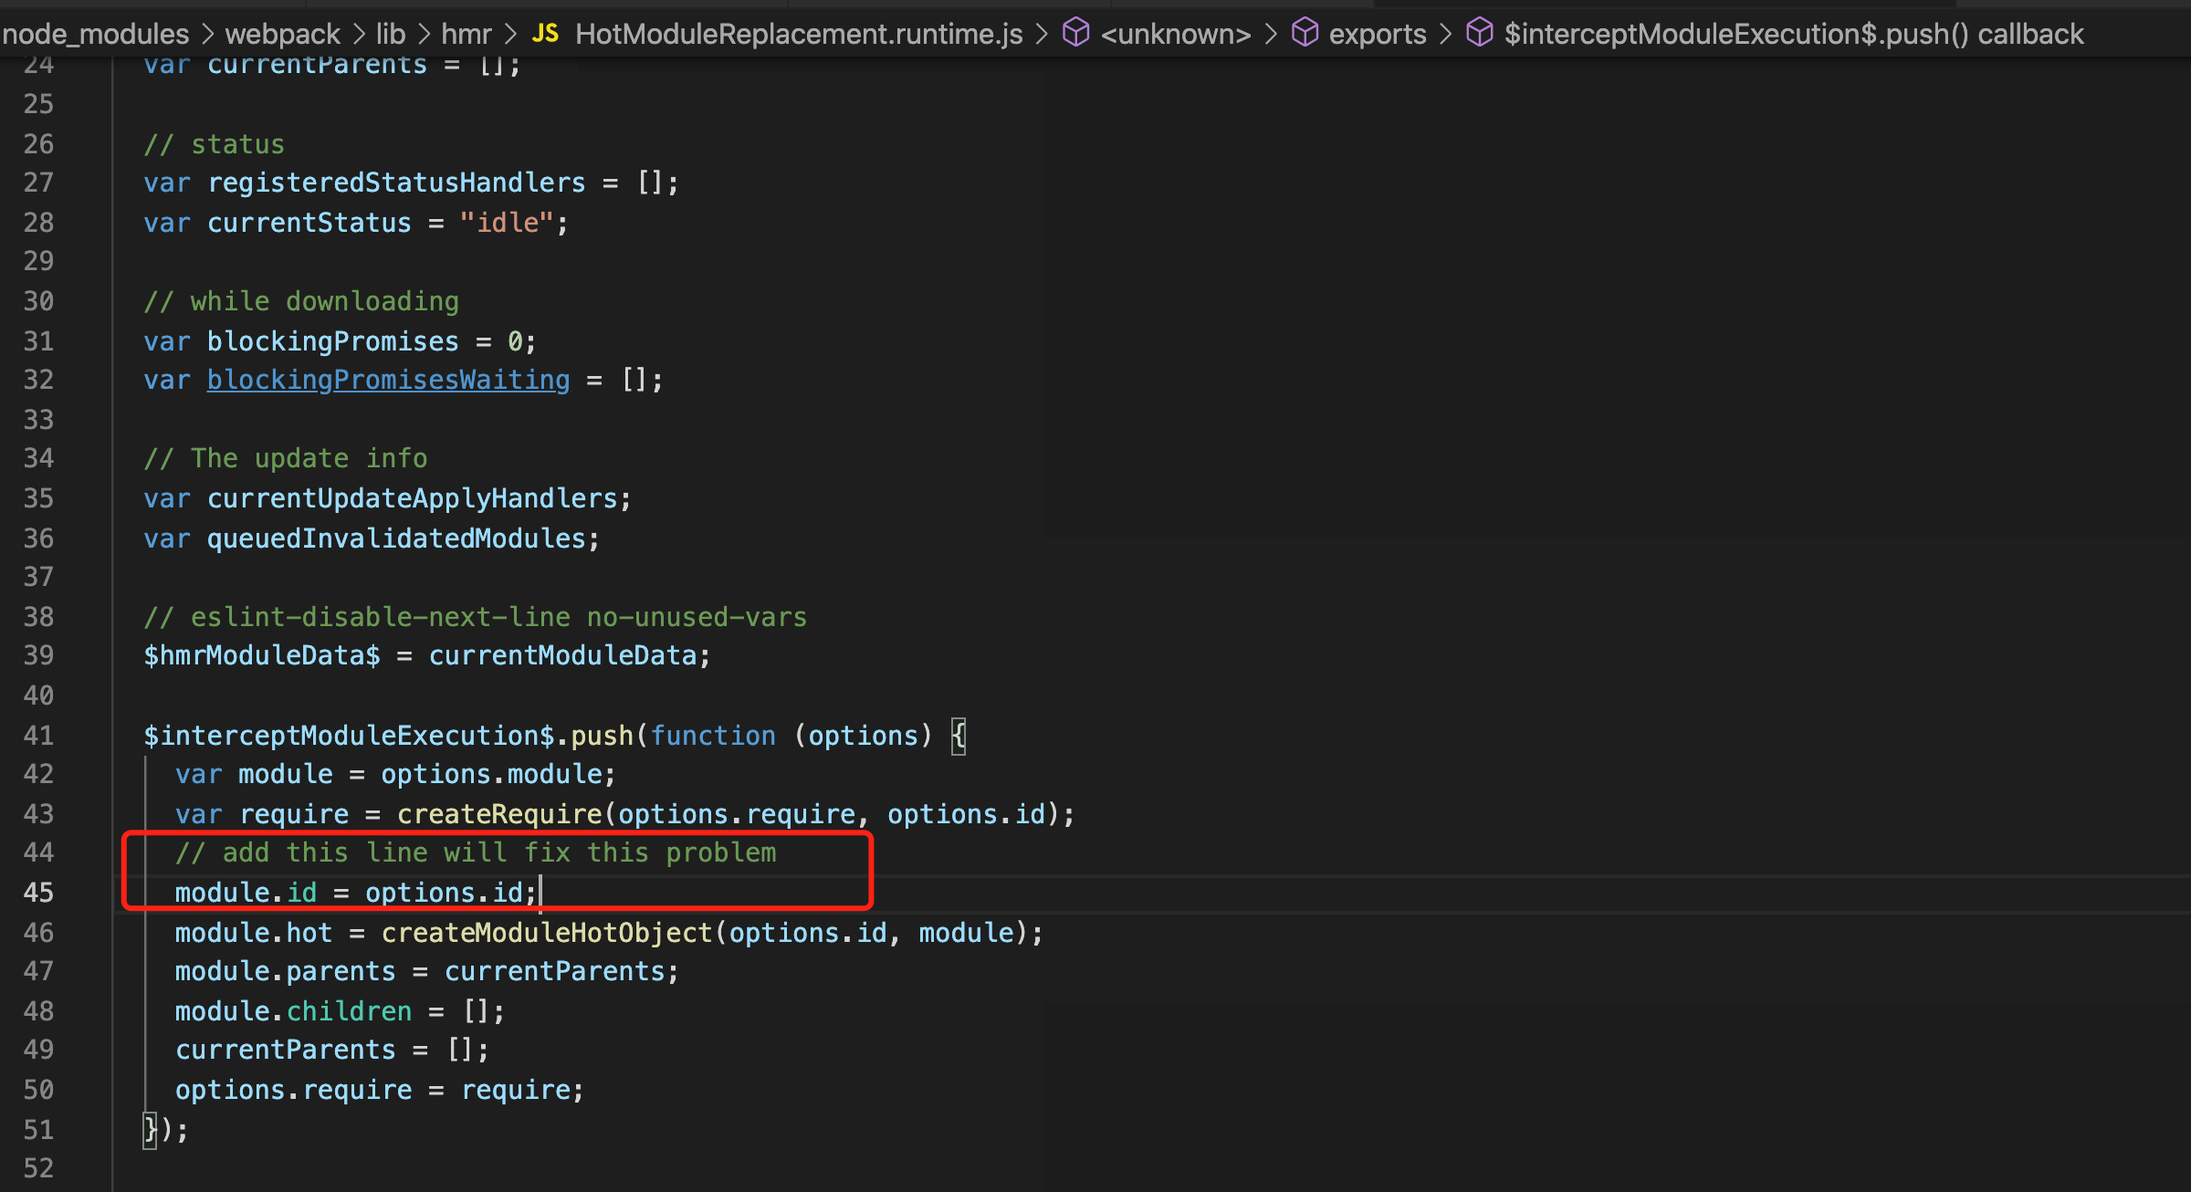The width and height of the screenshot is (2191, 1192).
Task: Click the '// status' comment on line 26
Action: 215,144
